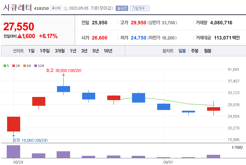246x165 pixels.
Task: Click the stock name 시큐레터
Action: click(17, 7)
